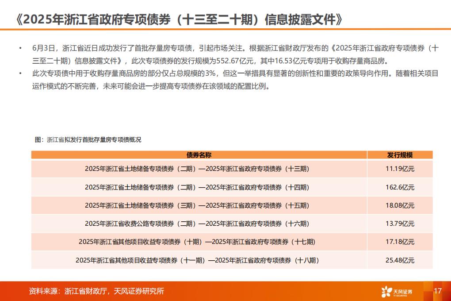Screen dimensions: 451x301
Task: Click the 11.19亿元 value cell
Action: tap(400, 169)
